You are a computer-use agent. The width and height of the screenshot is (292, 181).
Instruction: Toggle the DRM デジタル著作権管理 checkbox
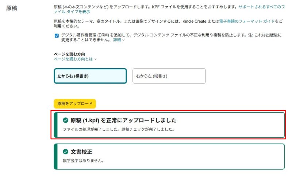pos(57,35)
